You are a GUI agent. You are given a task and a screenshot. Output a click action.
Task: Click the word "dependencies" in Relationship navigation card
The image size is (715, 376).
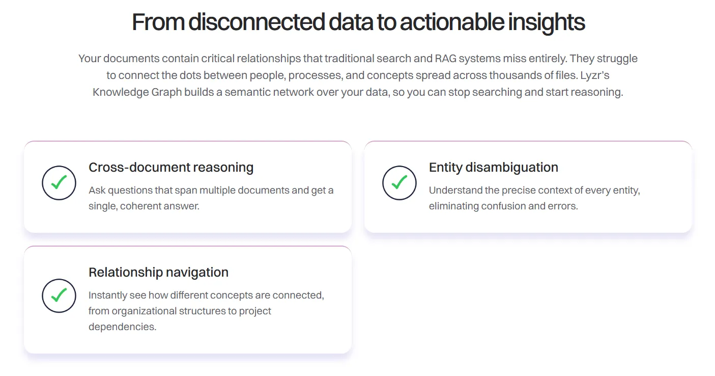click(x=122, y=327)
